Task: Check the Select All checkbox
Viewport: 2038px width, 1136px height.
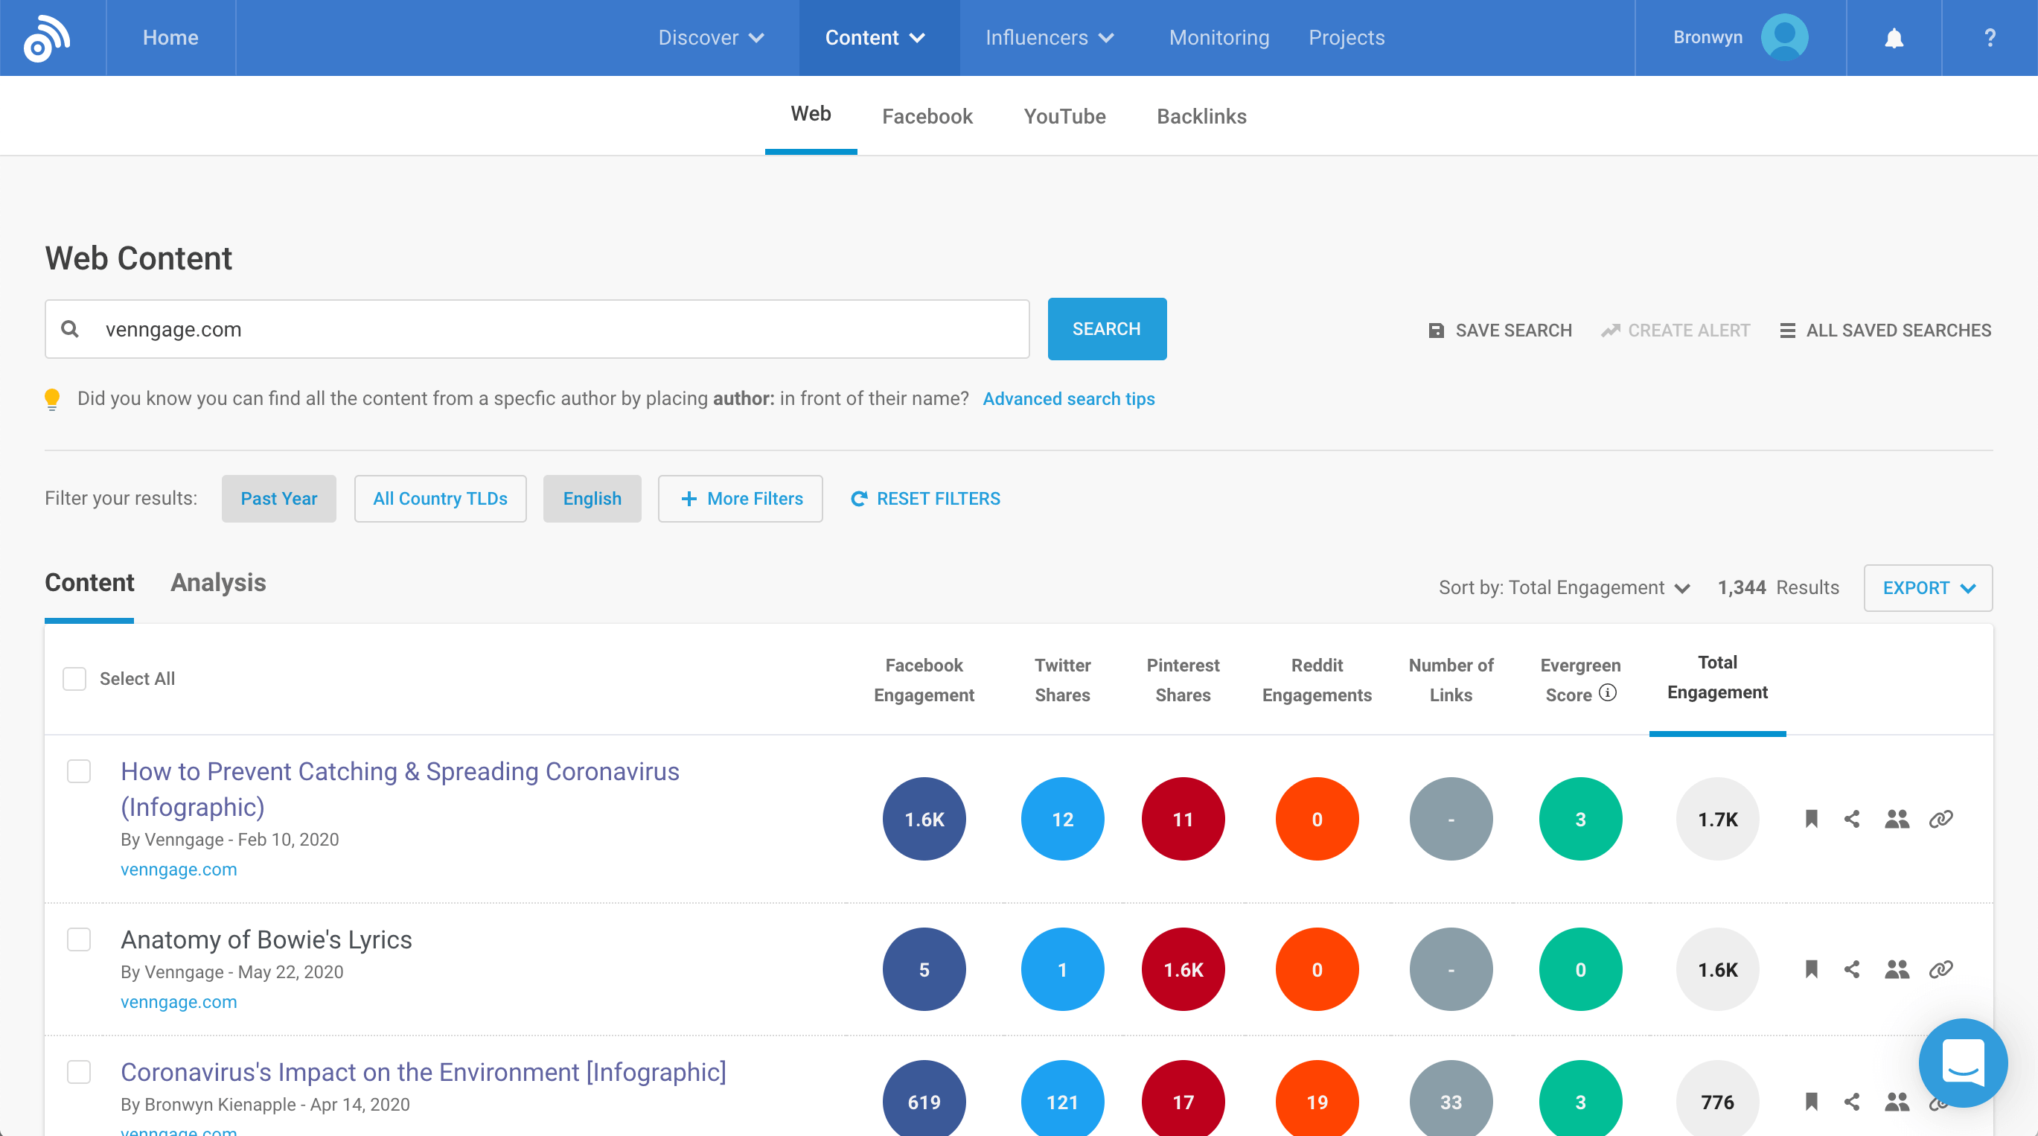Action: click(x=74, y=679)
